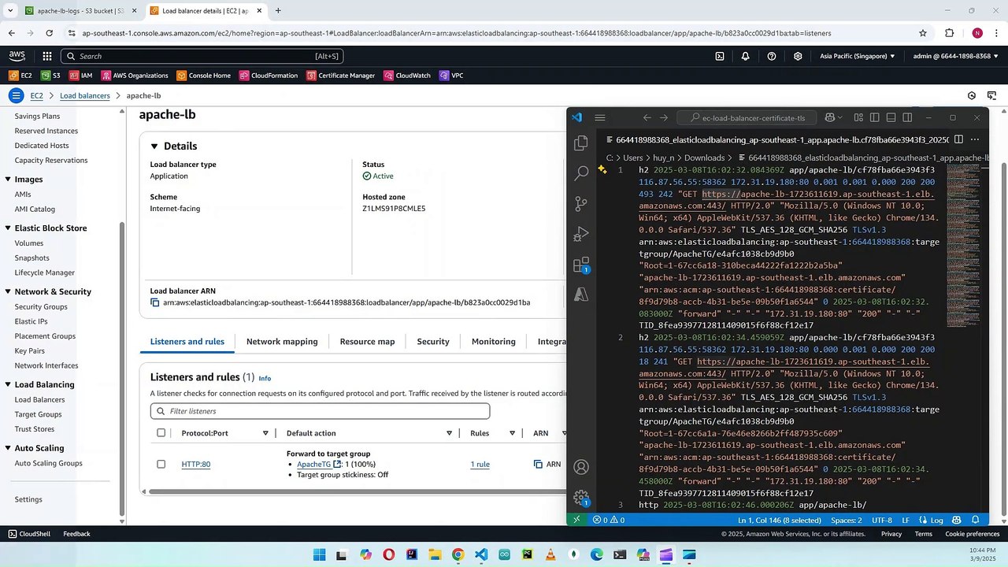Image resolution: width=1008 pixels, height=567 pixels.
Task: Open AWS console settings gear in top bar
Action: [798, 56]
